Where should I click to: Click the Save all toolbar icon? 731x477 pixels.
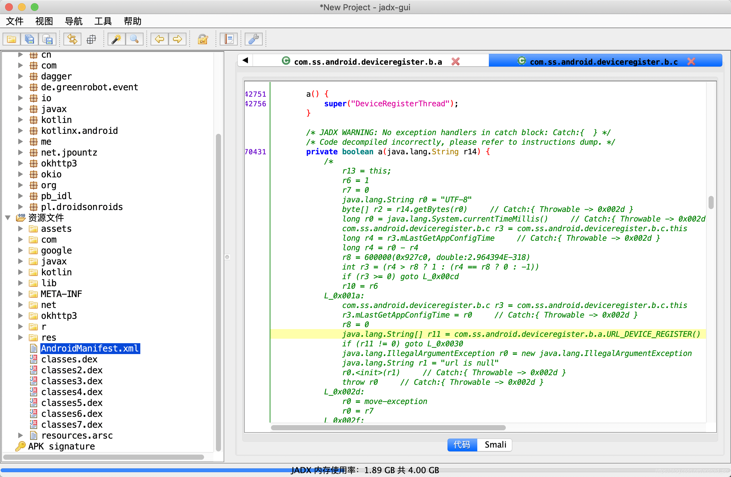29,39
